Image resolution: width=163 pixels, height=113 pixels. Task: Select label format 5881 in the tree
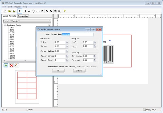click(x=12, y=40)
